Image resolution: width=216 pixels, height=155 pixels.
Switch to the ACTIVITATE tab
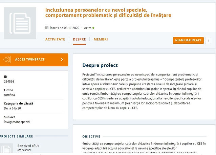[55, 39]
